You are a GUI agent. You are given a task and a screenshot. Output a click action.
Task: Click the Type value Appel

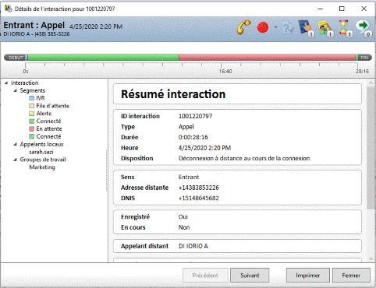pos(186,127)
